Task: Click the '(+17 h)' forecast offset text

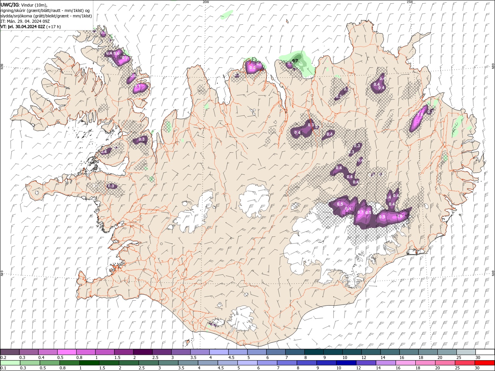Action: (x=53, y=27)
